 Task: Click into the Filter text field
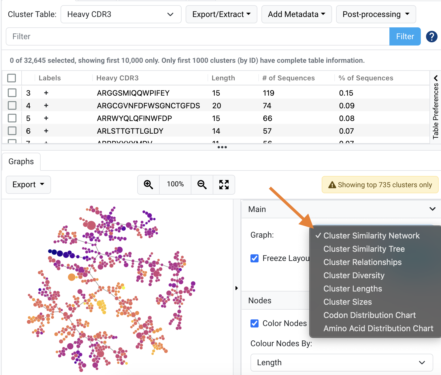coord(197,37)
